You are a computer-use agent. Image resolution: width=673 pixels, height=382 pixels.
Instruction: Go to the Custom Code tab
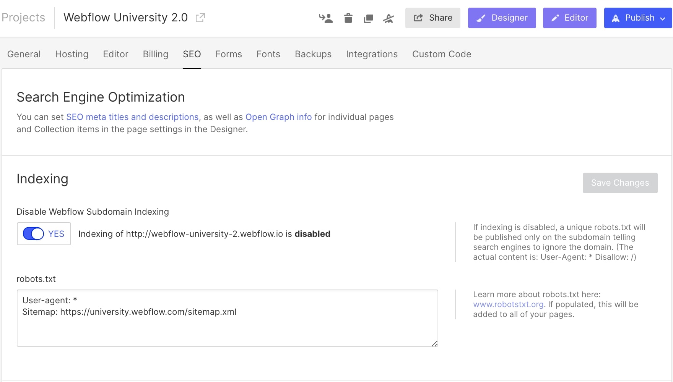[442, 54]
